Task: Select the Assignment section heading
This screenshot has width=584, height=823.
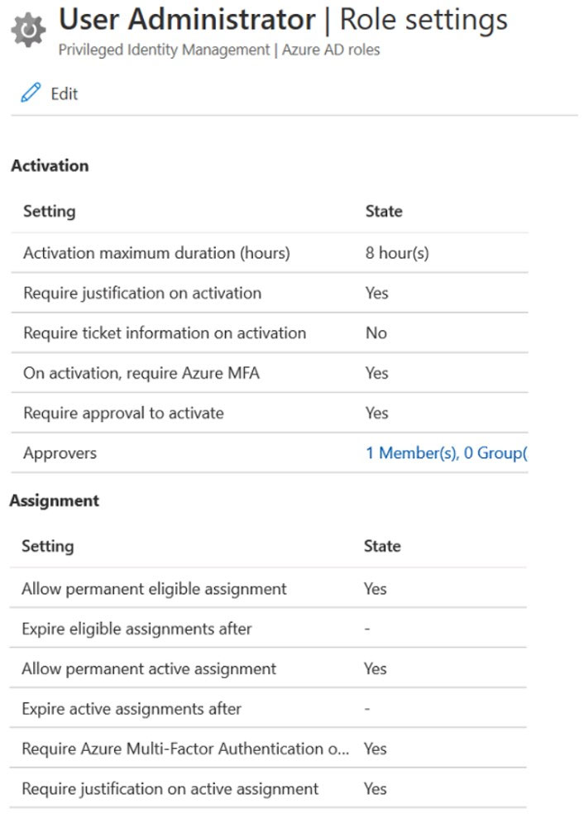Action: pos(54,500)
